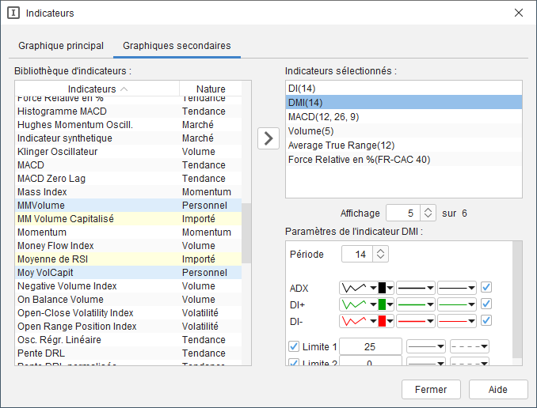Uncheck the DI- visibility checkbox
This screenshot has width=537, height=408.
pyautogui.click(x=486, y=321)
